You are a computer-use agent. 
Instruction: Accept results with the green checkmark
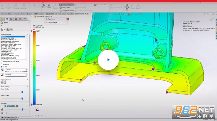(1, 25)
